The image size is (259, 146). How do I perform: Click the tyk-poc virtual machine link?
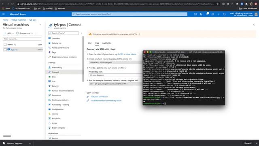point(14,49)
